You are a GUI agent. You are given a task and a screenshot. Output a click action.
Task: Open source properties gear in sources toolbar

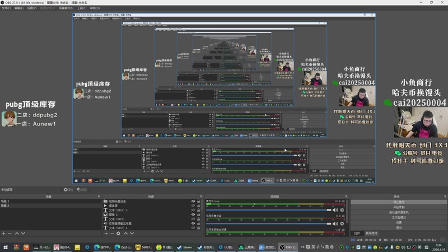(118, 234)
